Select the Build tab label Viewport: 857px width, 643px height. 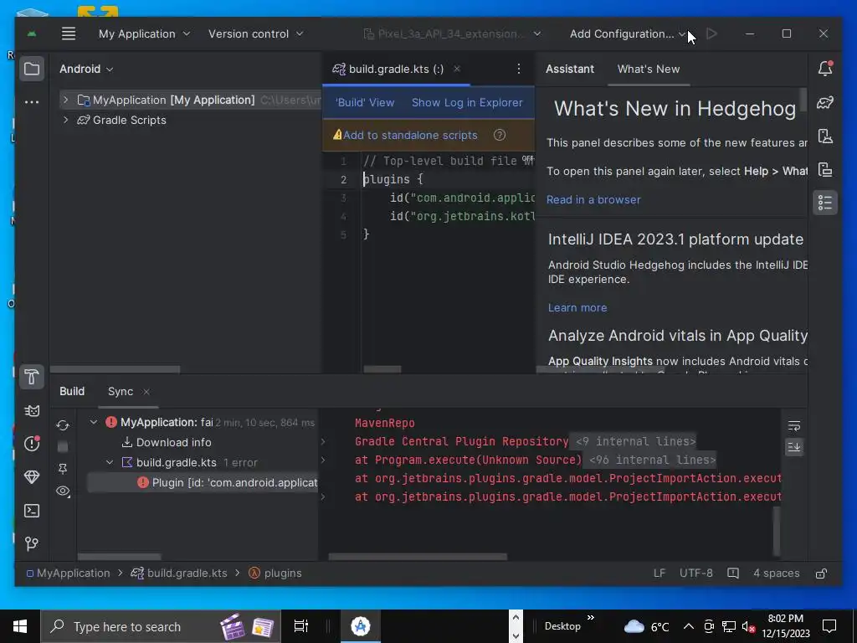point(72,392)
